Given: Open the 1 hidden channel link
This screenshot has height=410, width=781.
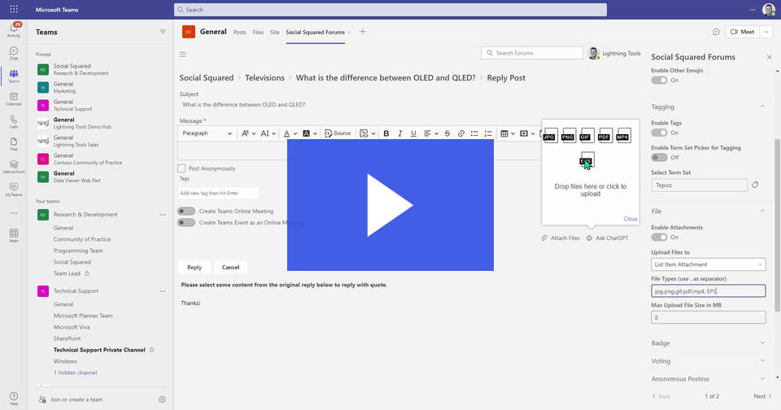Looking at the screenshot, I should pyautogui.click(x=75, y=373).
